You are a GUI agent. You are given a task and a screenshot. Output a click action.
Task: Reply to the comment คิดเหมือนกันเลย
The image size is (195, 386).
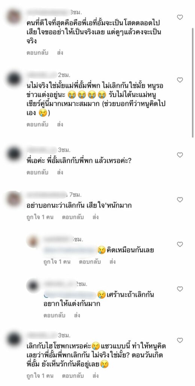point(90,262)
